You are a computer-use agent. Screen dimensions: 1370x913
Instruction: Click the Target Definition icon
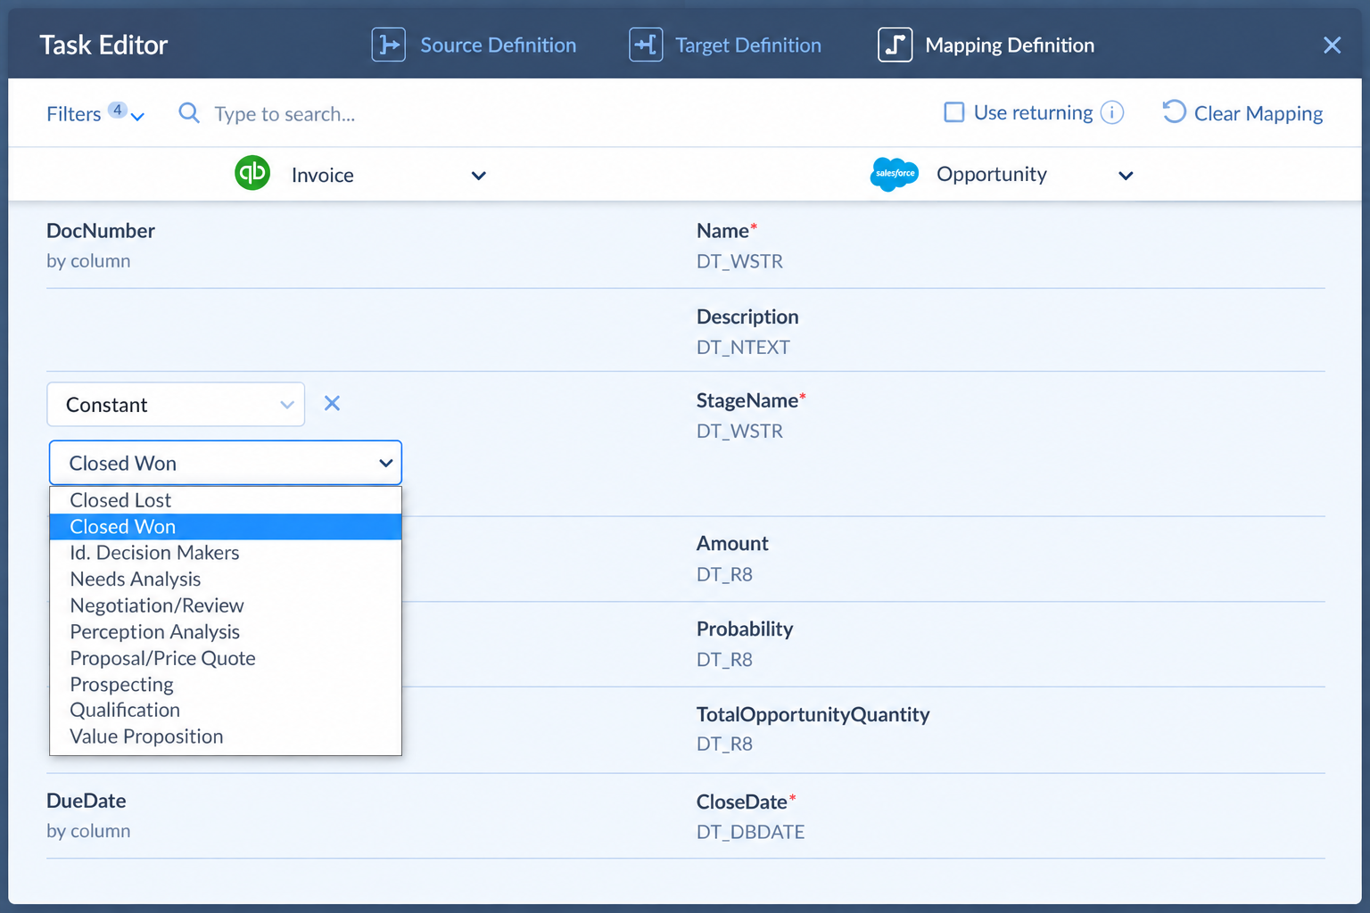click(x=646, y=45)
